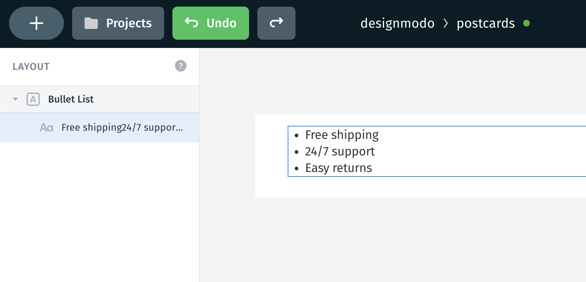Click the green Undo button

click(211, 23)
